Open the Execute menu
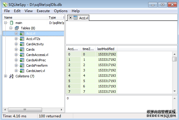Screen dimensions: 179x120 pyautogui.click(x=43, y=11)
